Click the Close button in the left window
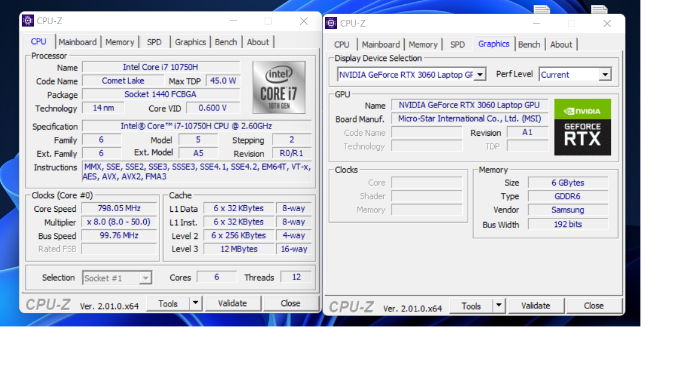Screen dimensions: 696x391 (x=291, y=304)
